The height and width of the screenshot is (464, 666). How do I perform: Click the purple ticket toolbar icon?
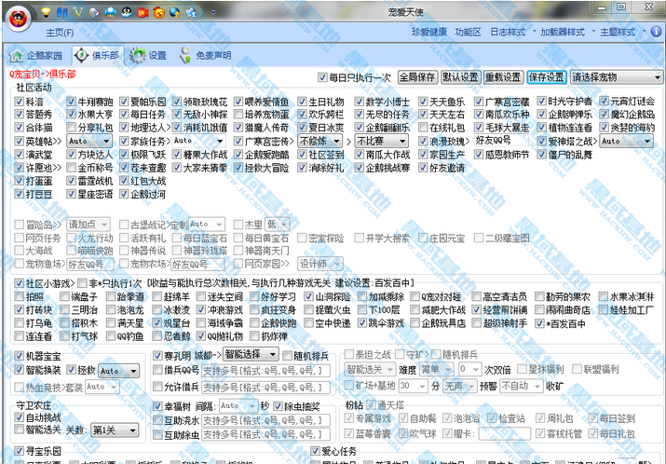click(x=94, y=12)
